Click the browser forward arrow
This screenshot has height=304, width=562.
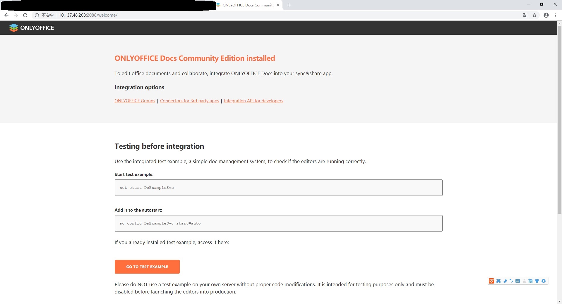pyautogui.click(x=16, y=15)
